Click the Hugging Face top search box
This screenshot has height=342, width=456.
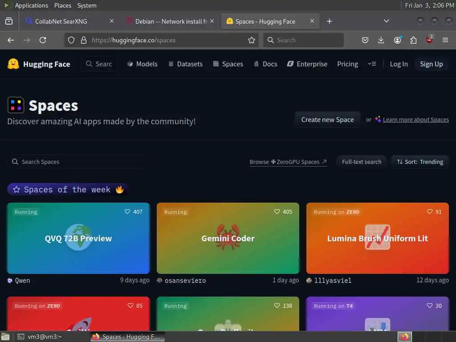[x=99, y=64]
